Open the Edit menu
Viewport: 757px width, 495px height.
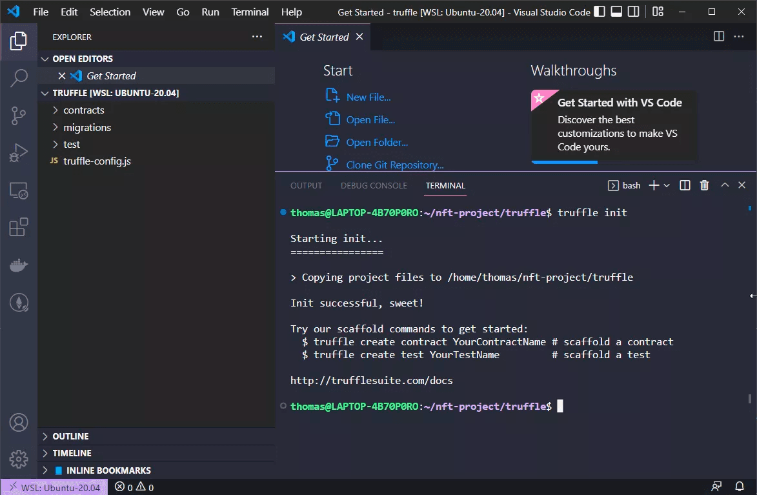[69, 12]
